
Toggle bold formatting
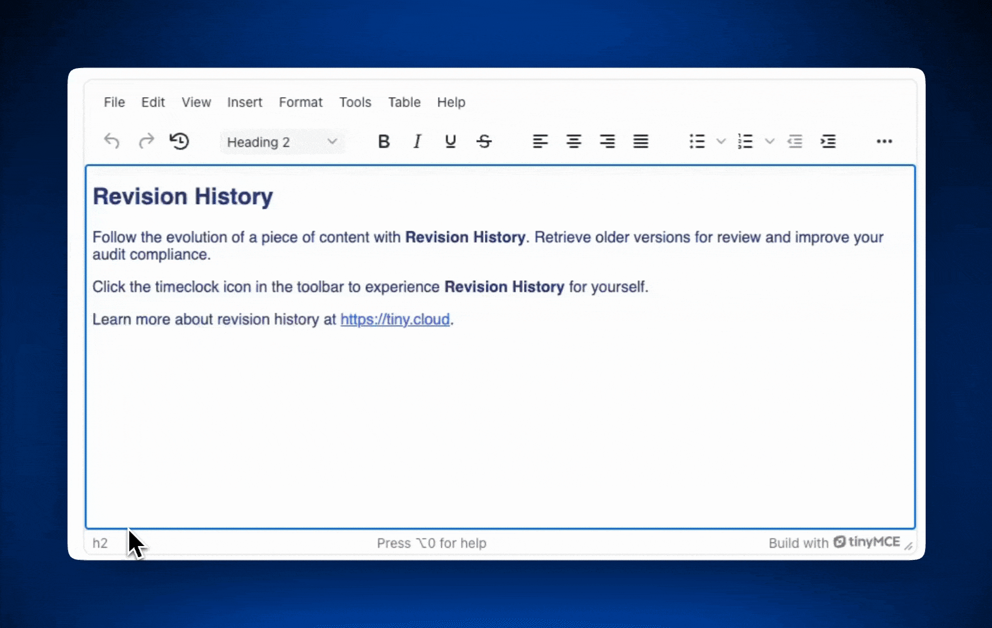(x=384, y=141)
